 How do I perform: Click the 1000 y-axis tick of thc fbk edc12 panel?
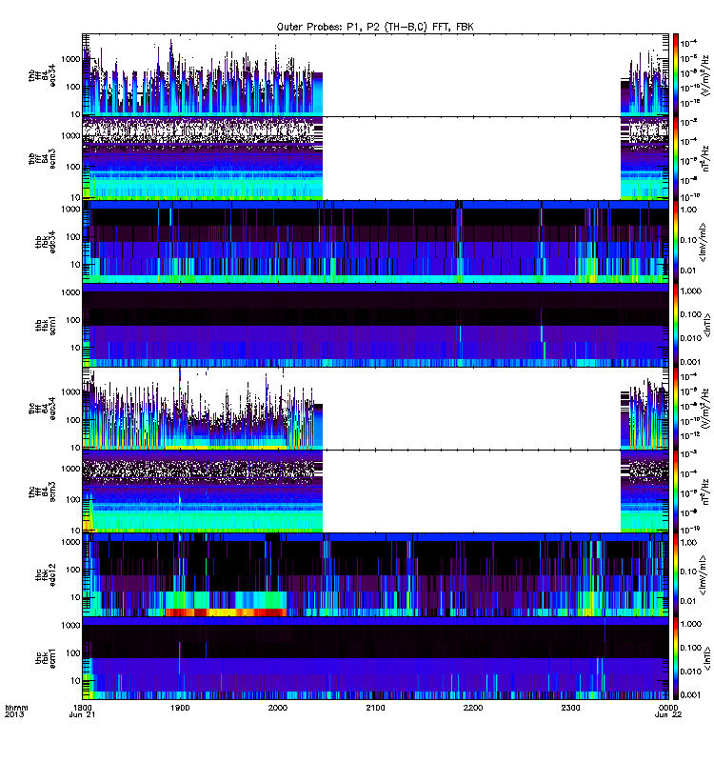click(70, 542)
